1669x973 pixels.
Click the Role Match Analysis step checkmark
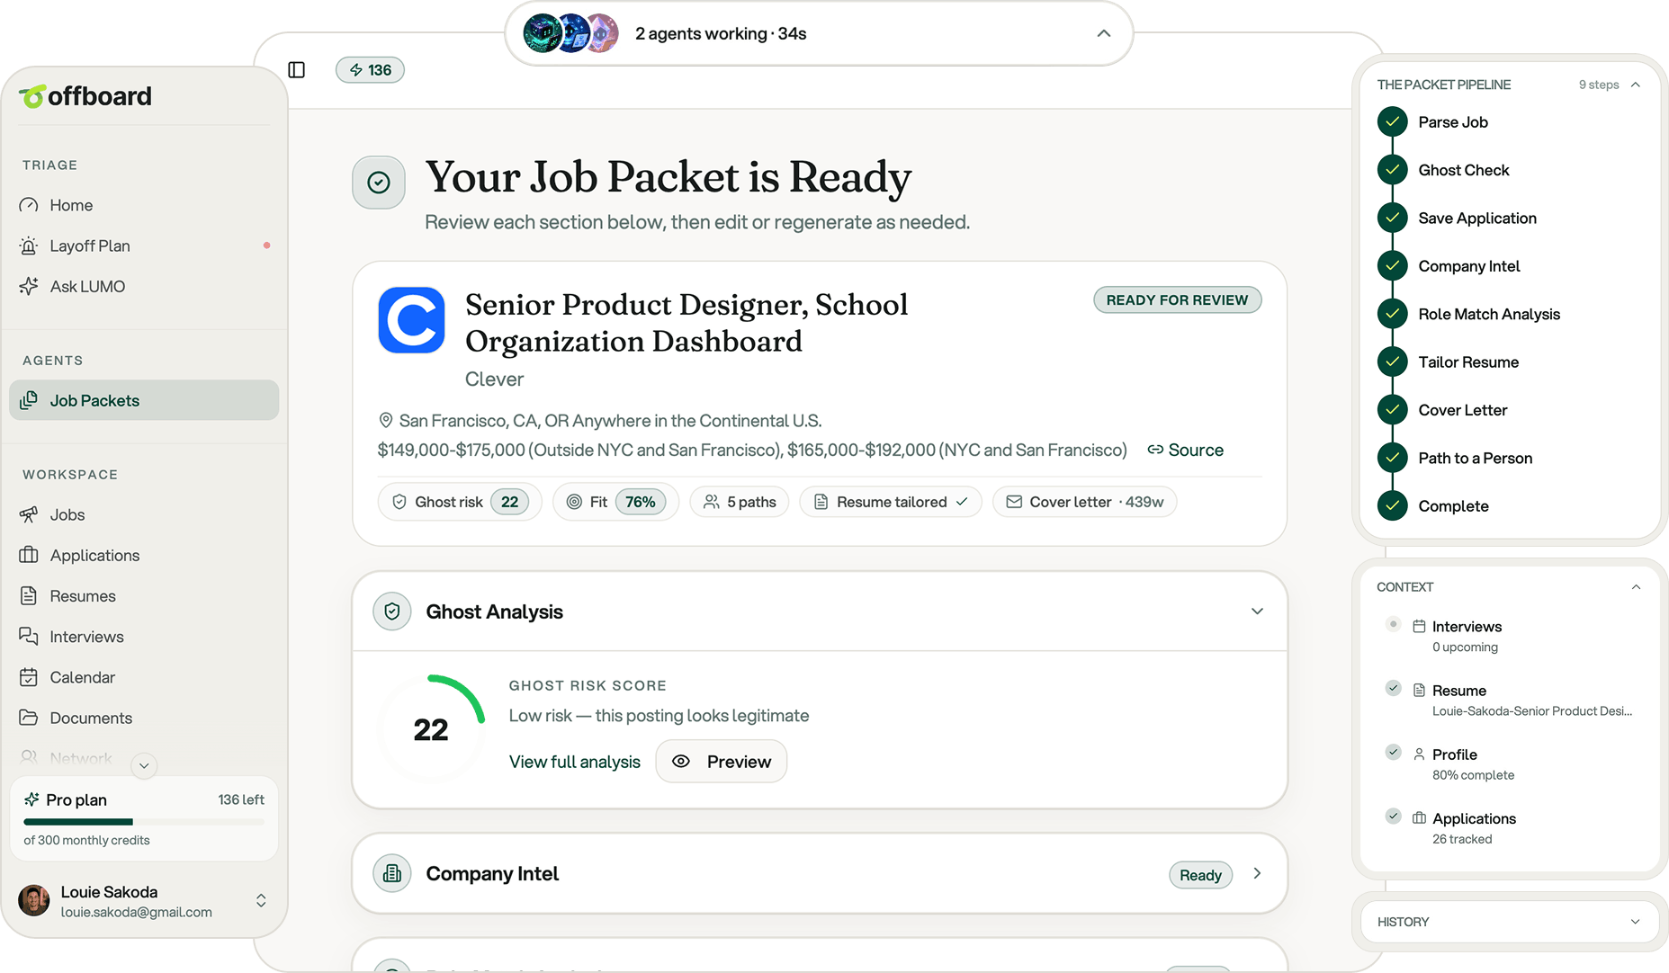click(x=1393, y=313)
